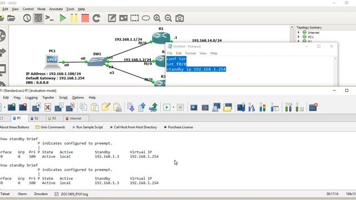Screen dimensions: 356x200
Task: Click the ZOC paste clipboard icon
Action: pos(95,107)
